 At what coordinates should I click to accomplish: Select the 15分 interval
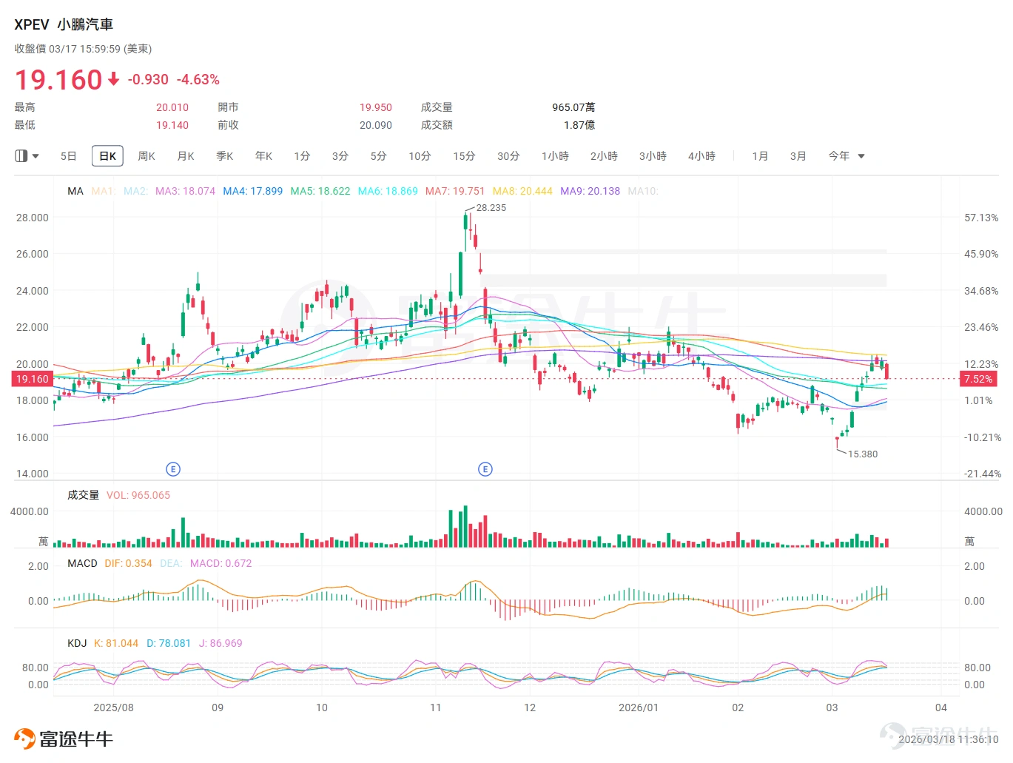(x=464, y=156)
